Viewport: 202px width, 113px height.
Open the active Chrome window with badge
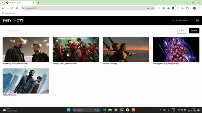(122, 110)
